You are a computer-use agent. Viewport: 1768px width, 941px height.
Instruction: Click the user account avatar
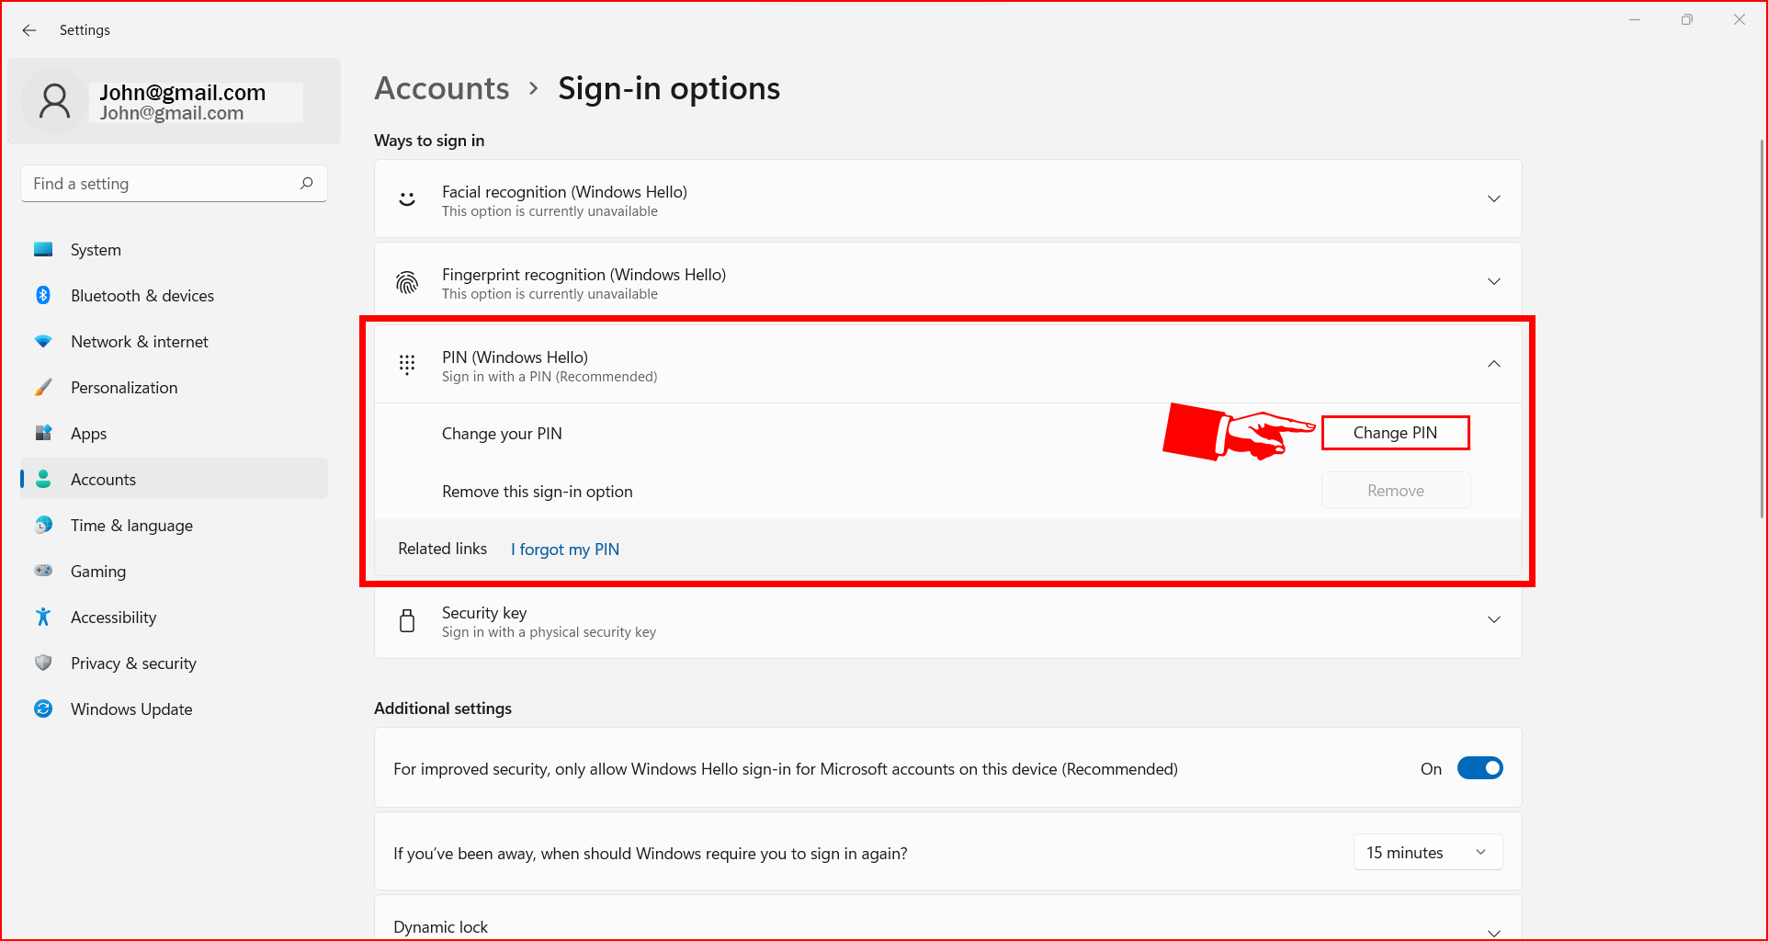point(54,101)
